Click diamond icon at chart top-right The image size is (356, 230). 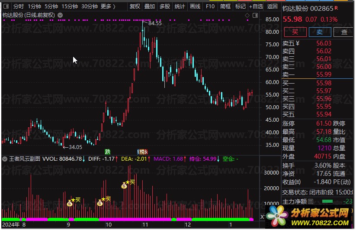(x=247, y=16)
